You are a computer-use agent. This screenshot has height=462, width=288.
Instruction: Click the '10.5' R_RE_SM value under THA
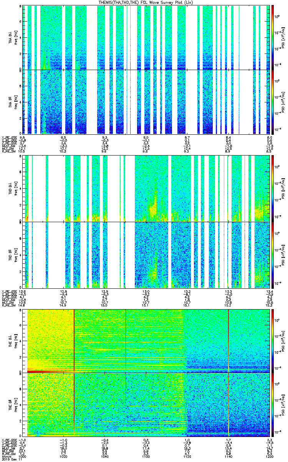coord(22,151)
